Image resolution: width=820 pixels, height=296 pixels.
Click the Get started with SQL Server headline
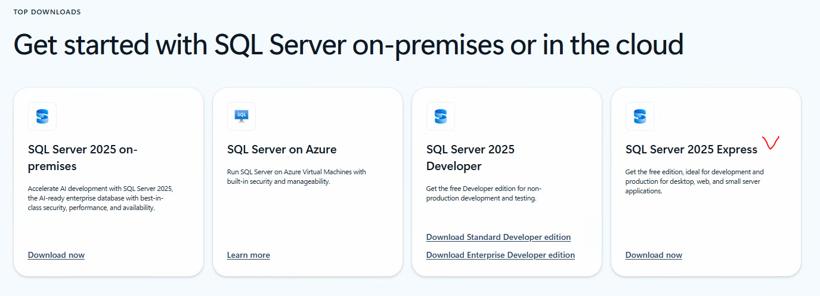pos(348,45)
